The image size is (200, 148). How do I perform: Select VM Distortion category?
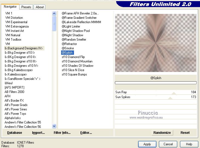click(x=14, y=18)
